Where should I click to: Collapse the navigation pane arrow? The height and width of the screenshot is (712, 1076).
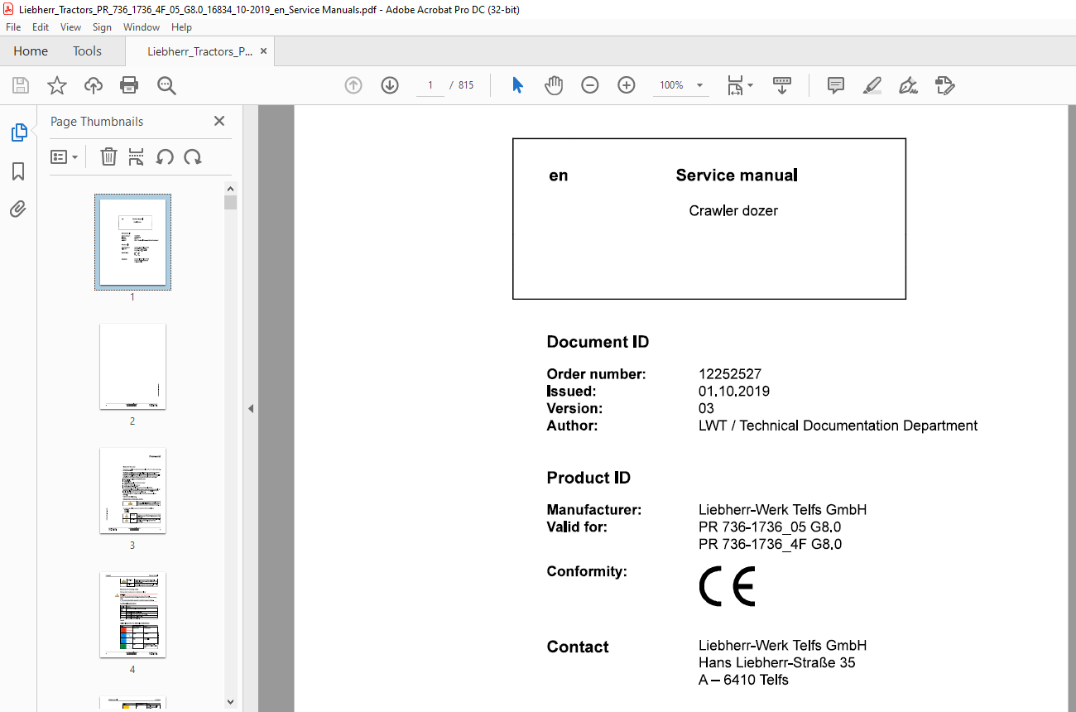pyautogui.click(x=251, y=408)
